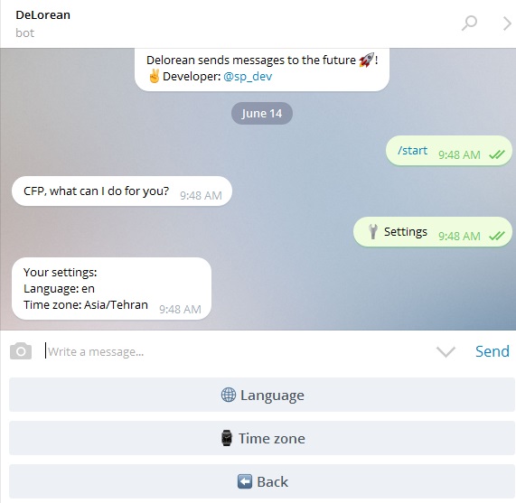
Task: Click the June 14 date badge
Action: (x=262, y=113)
